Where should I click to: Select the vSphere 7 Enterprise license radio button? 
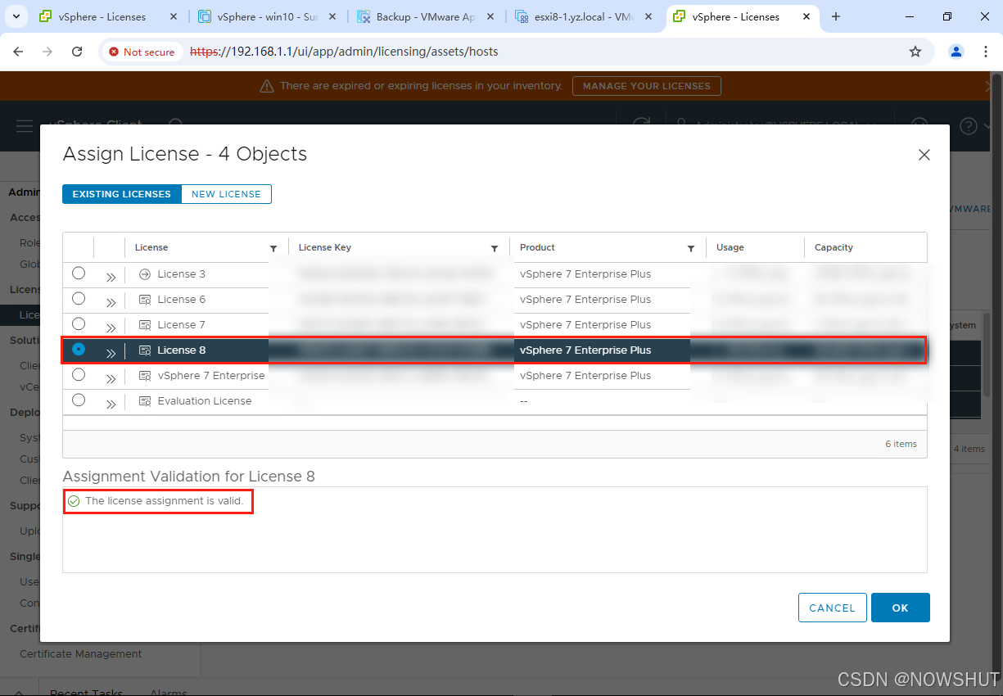(79, 375)
